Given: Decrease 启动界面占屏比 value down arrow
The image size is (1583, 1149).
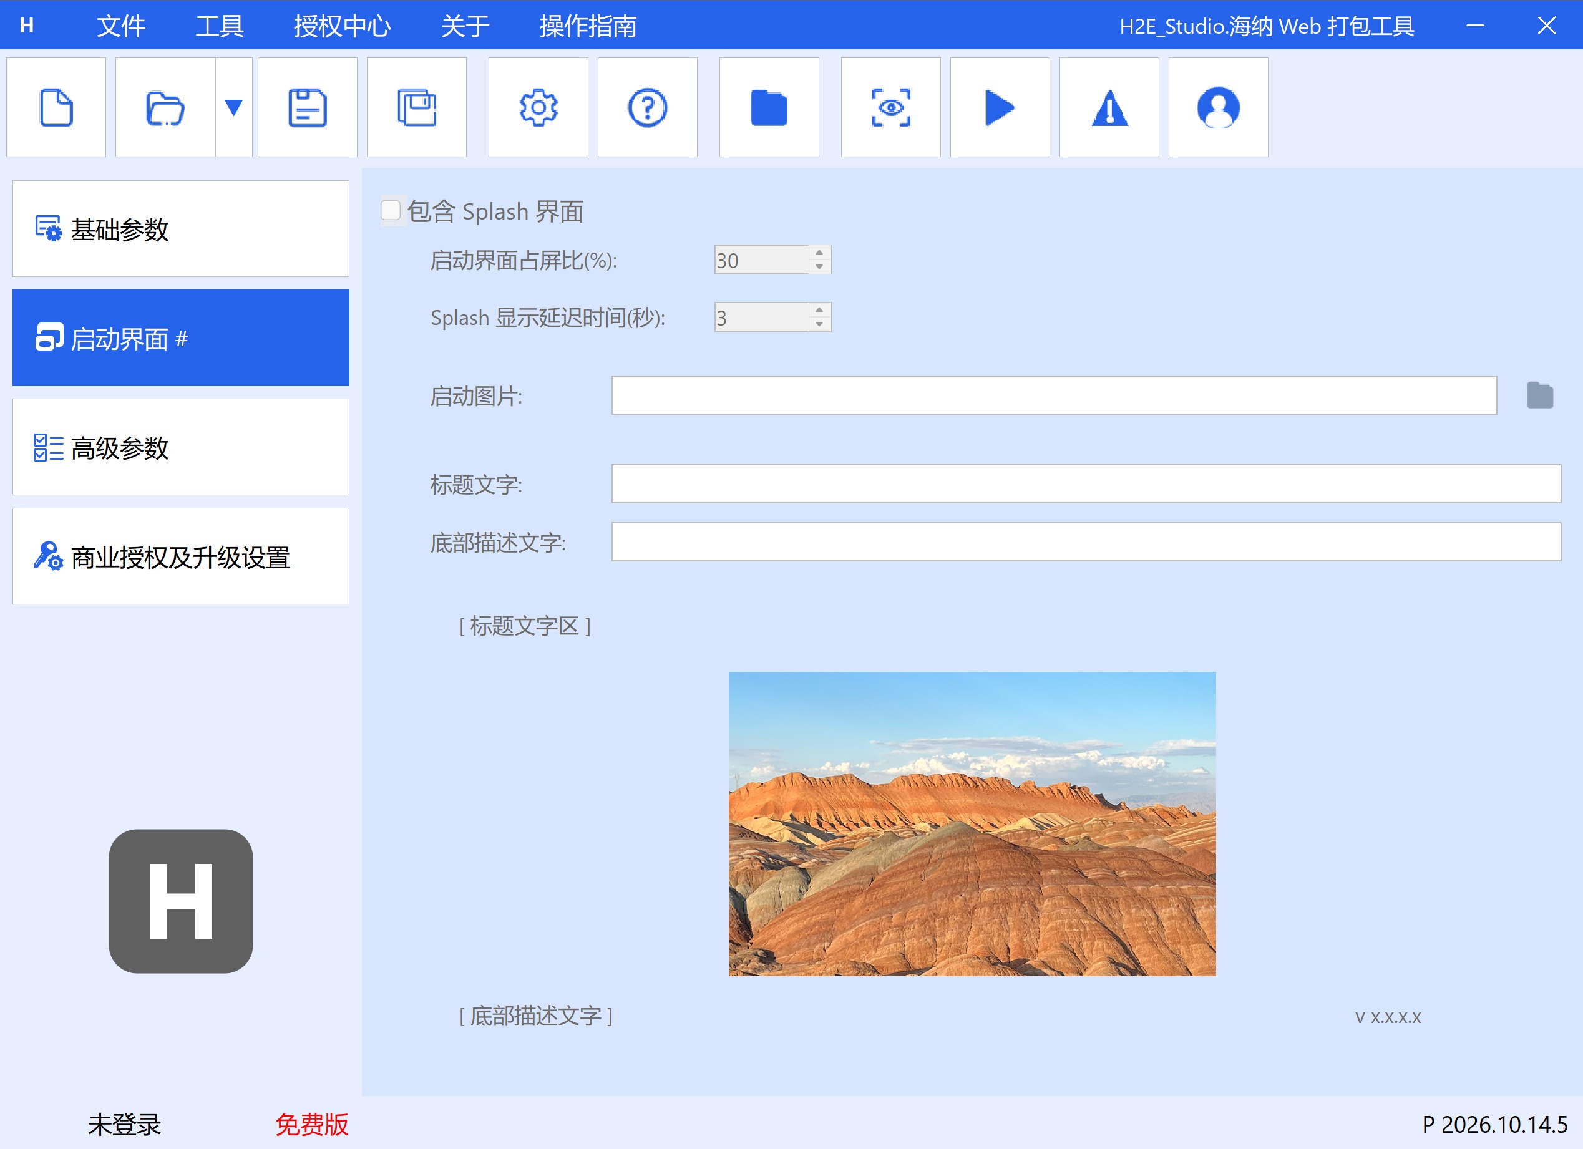Looking at the screenshot, I should [819, 266].
